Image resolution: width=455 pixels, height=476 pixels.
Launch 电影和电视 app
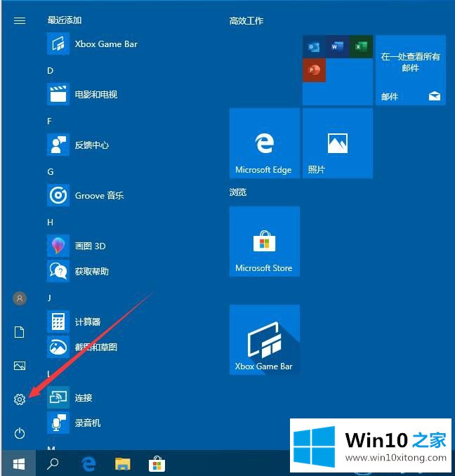click(82, 94)
